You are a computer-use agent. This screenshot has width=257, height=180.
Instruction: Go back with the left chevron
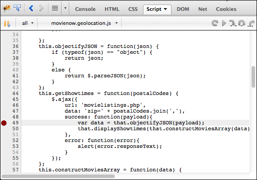tap(31, 8)
